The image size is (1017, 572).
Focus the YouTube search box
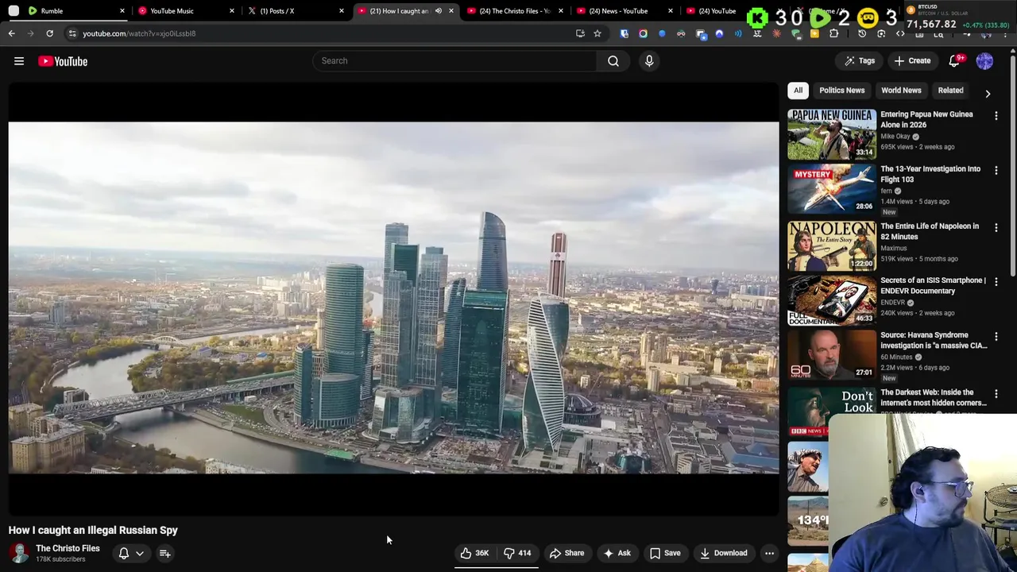[x=454, y=60]
